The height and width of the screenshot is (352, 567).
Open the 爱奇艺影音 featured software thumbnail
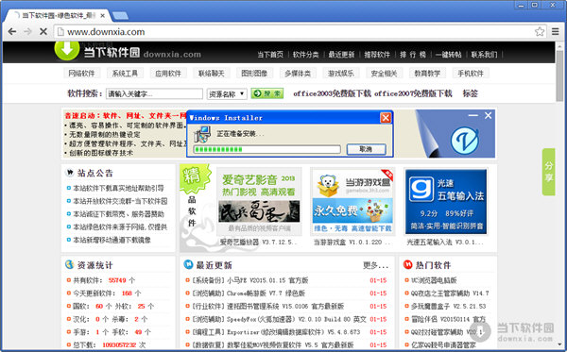pos(259,201)
